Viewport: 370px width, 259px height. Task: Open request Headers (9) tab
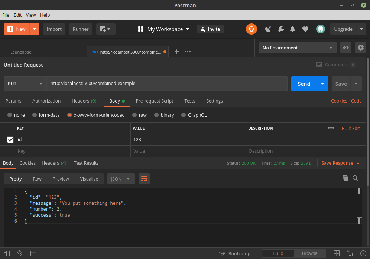click(84, 101)
